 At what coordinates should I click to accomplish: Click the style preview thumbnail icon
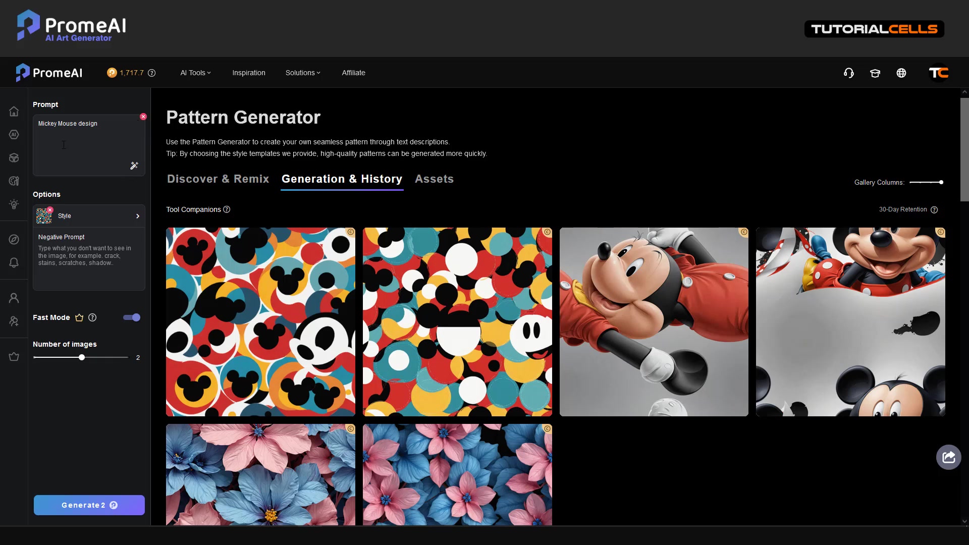tap(44, 216)
